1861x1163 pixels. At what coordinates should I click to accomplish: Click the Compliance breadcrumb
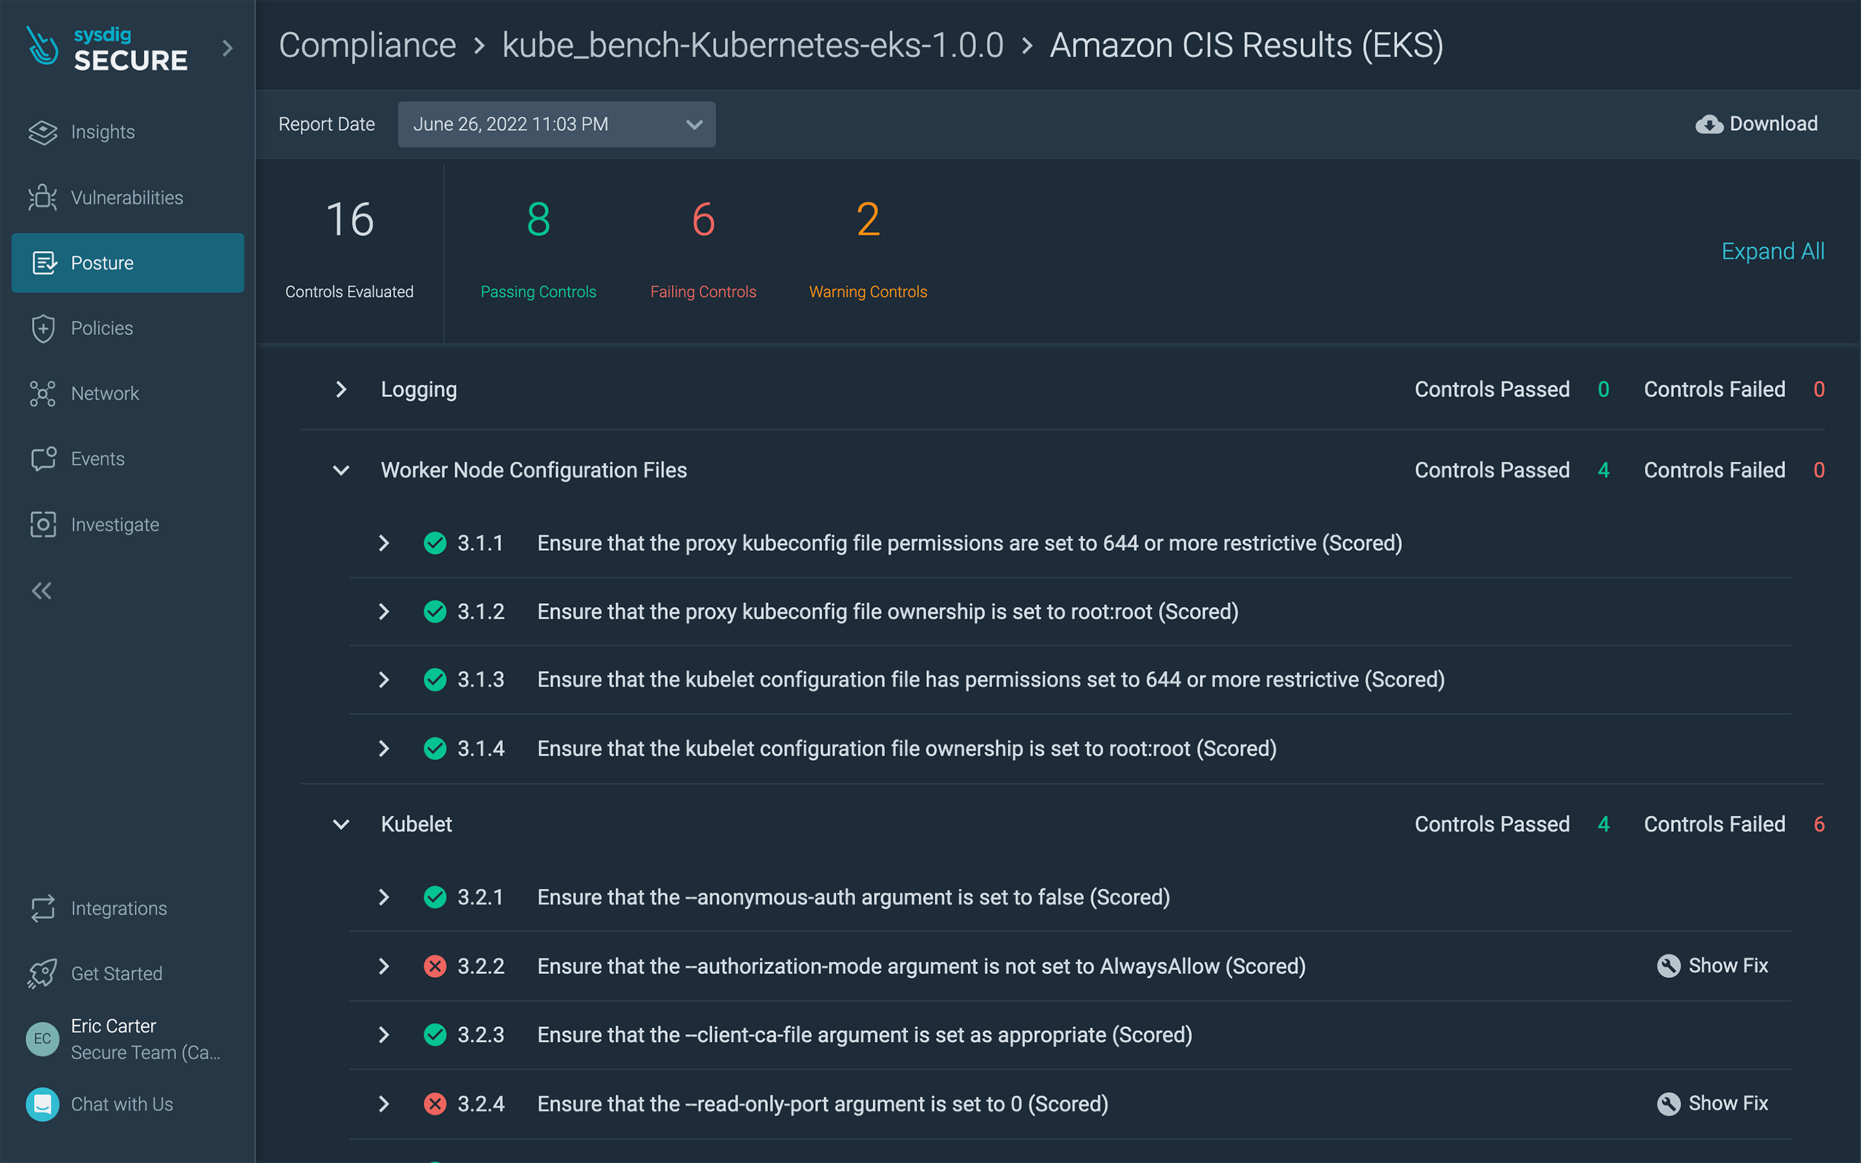coord(368,45)
